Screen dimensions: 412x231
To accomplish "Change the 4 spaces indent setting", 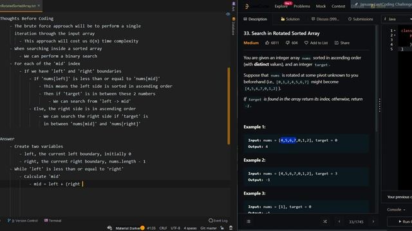I will [190, 228].
